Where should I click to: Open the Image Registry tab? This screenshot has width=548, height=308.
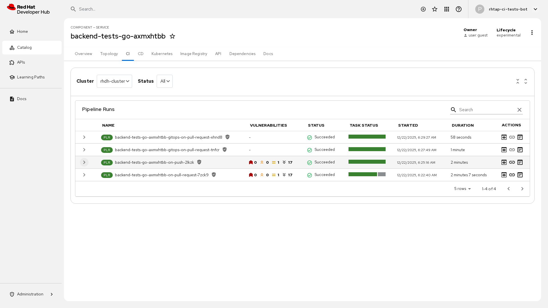point(194,54)
